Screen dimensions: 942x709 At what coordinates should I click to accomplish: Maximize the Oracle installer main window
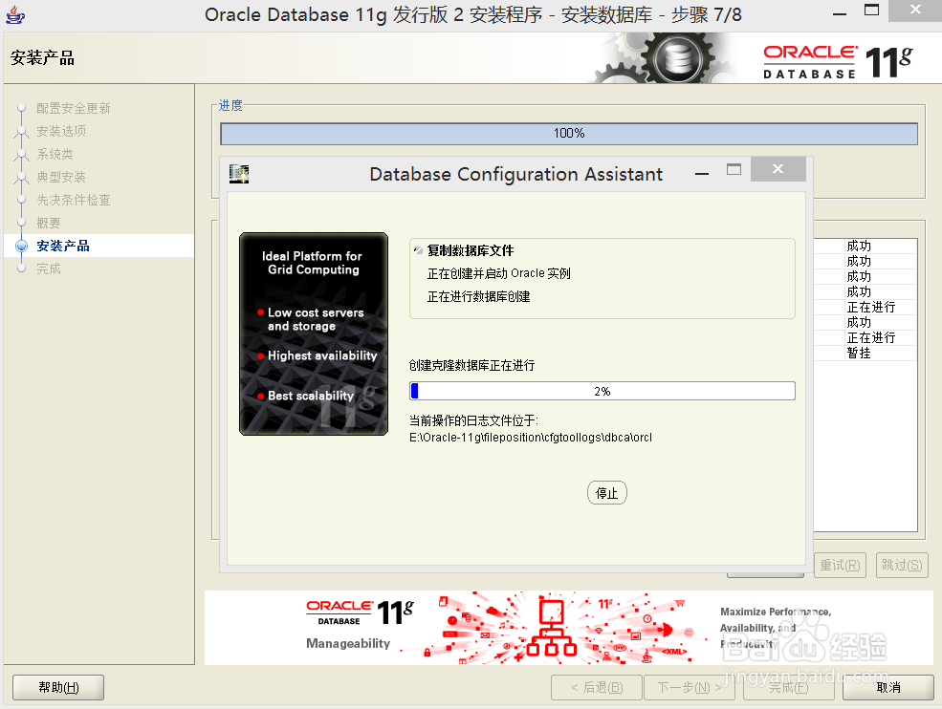coord(871,11)
